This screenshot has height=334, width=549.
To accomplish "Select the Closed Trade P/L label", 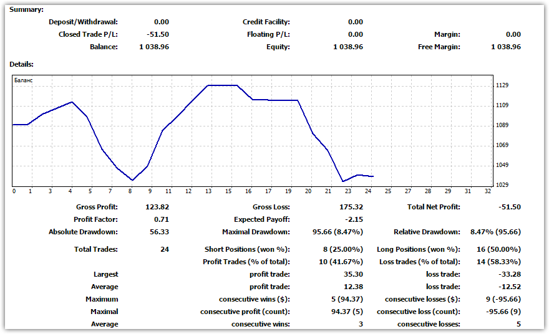I will (x=88, y=35).
